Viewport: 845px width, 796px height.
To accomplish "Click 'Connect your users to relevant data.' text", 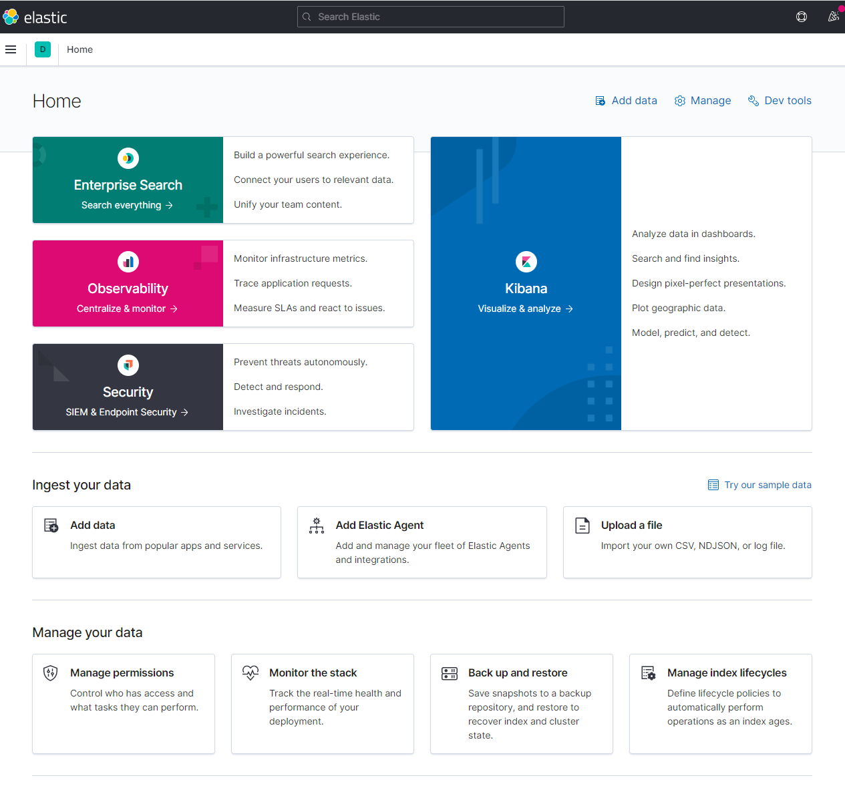I will 313,180.
